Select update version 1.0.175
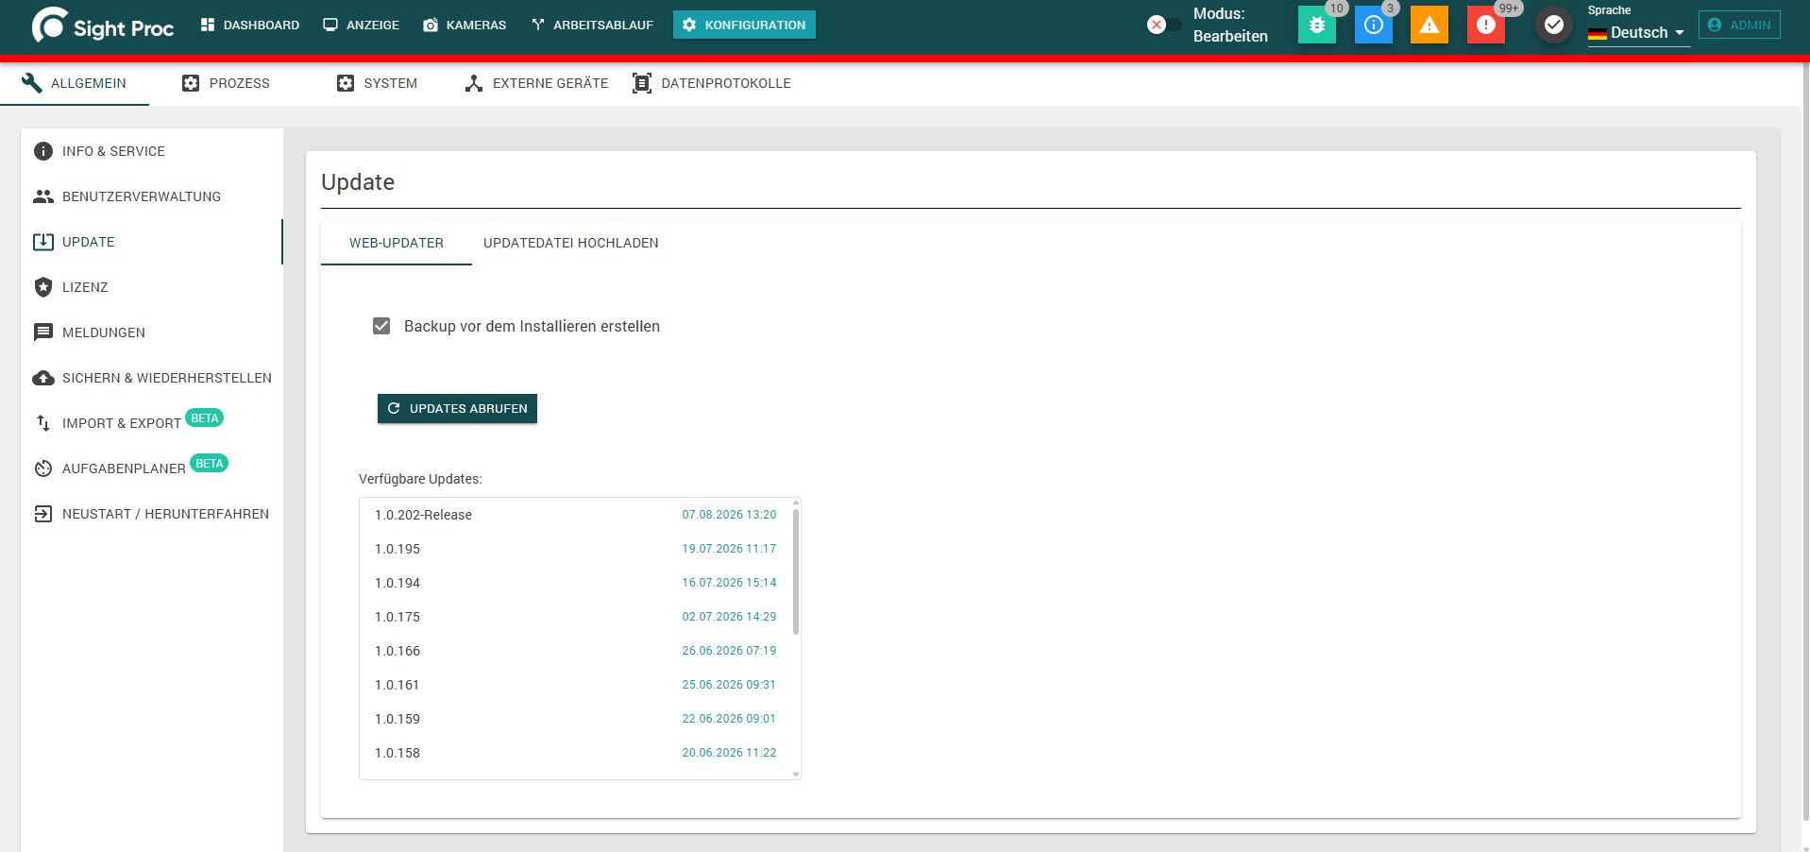This screenshot has height=852, width=1810. coord(576,617)
